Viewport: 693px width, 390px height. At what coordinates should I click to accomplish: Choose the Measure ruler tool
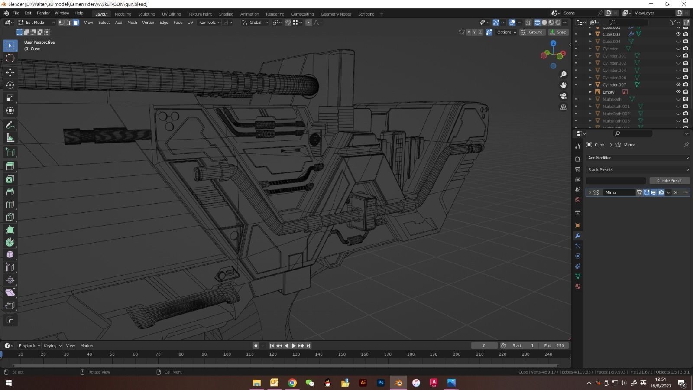pos(10,138)
